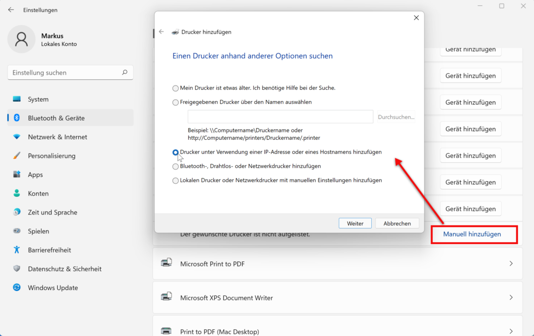Choose 'Freigegebenen Drucker über den Namen auswählen'
This screenshot has width=534, height=336.
point(175,102)
